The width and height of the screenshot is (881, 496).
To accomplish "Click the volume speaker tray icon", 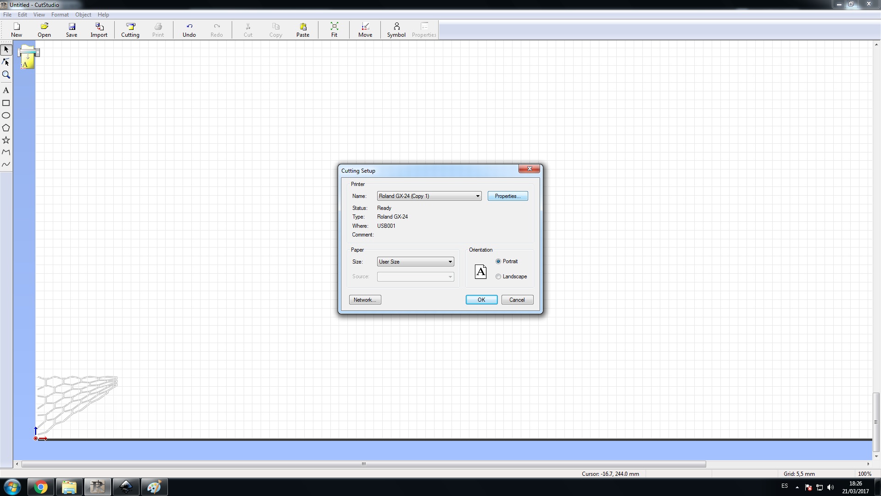I will click(831, 487).
